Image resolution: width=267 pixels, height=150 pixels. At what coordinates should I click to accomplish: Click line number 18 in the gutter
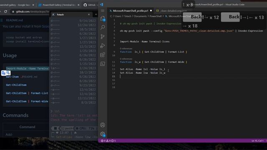(113, 87)
